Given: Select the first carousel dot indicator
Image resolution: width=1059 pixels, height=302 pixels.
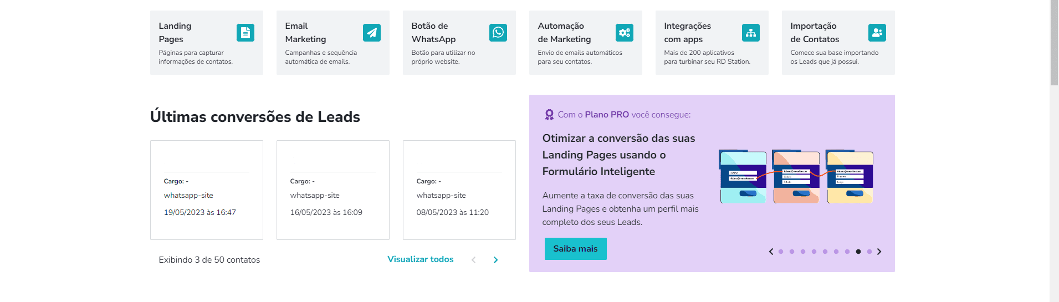Looking at the screenshot, I should click(781, 252).
